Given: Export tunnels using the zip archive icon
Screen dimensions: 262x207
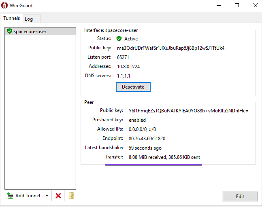Looking at the screenshot, I should [x=71, y=196].
